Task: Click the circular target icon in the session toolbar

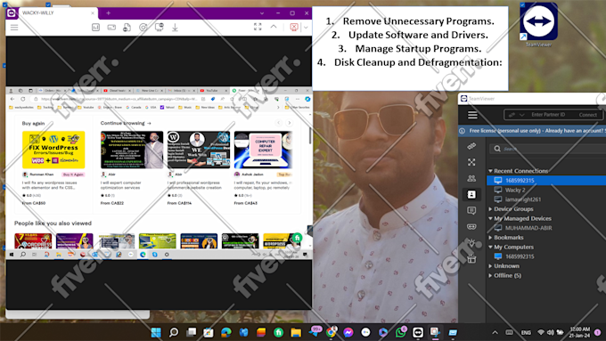Action: tap(143, 28)
